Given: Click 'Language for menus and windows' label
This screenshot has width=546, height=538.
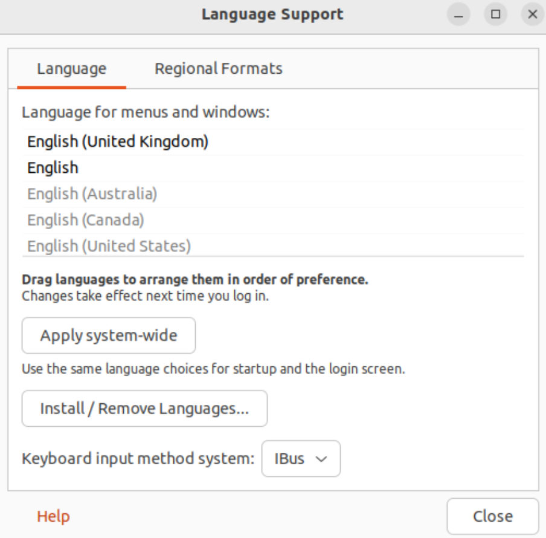Looking at the screenshot, I should click(x=146, y=112).
